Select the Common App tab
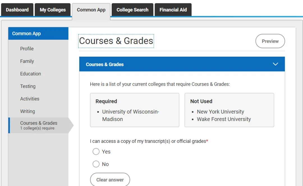The width and height of the screenshot is (303, 186). 91,10
